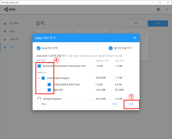Image resolution: width=172 pixels, height=139 pixels.
Task: Click the 뒤로 back button
Action: pos(115,104)
